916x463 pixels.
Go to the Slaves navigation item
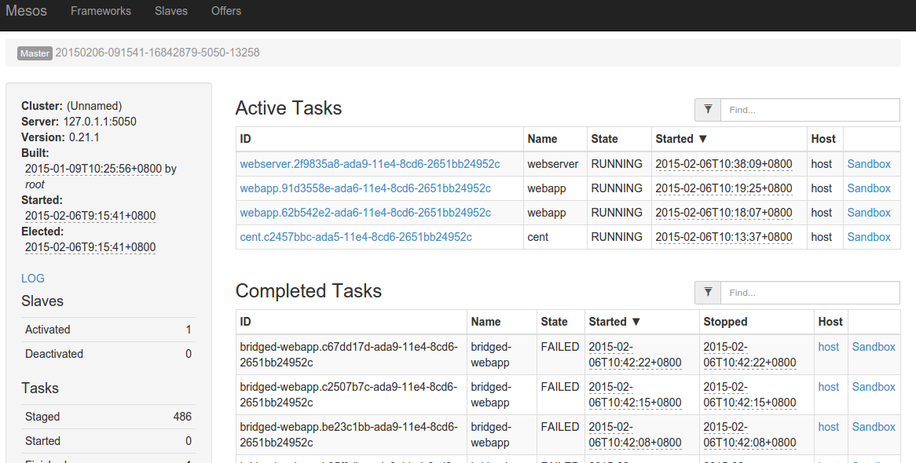(171, 11)
